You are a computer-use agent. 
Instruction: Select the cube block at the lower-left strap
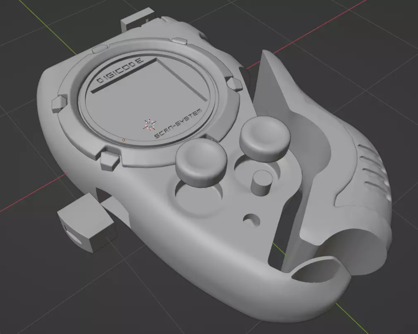pos(87,223)
